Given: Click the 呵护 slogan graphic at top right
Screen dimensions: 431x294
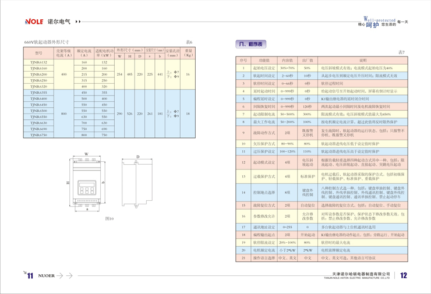Looking at the screenshot, I should (373, 25).
